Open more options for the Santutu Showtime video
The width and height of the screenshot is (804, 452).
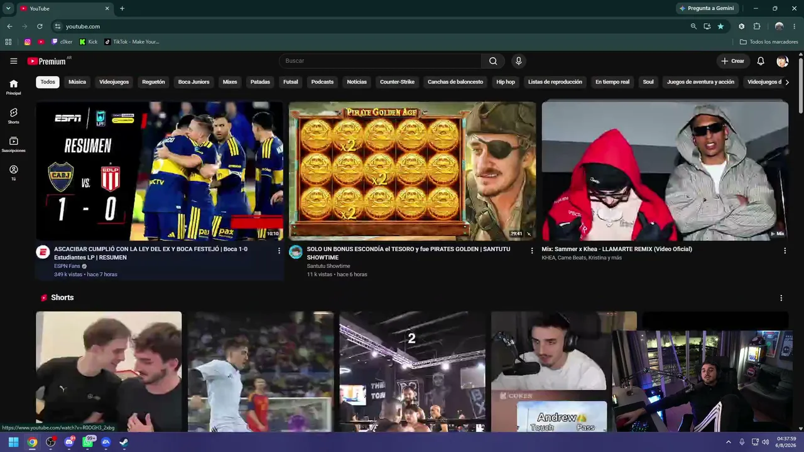[532, 250]
